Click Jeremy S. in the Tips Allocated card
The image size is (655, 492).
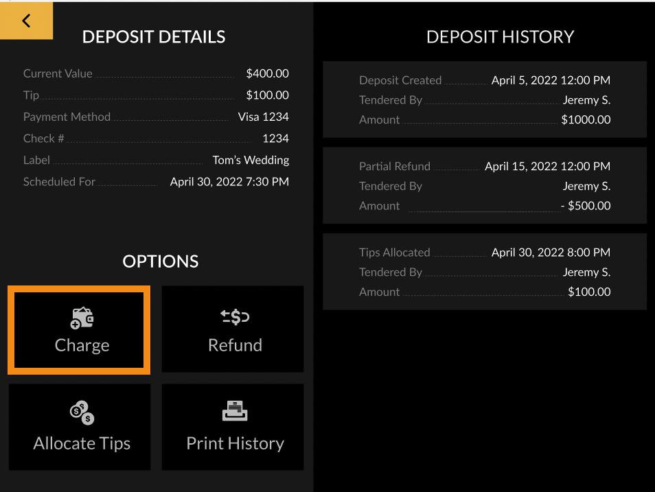tap(586, 272)
